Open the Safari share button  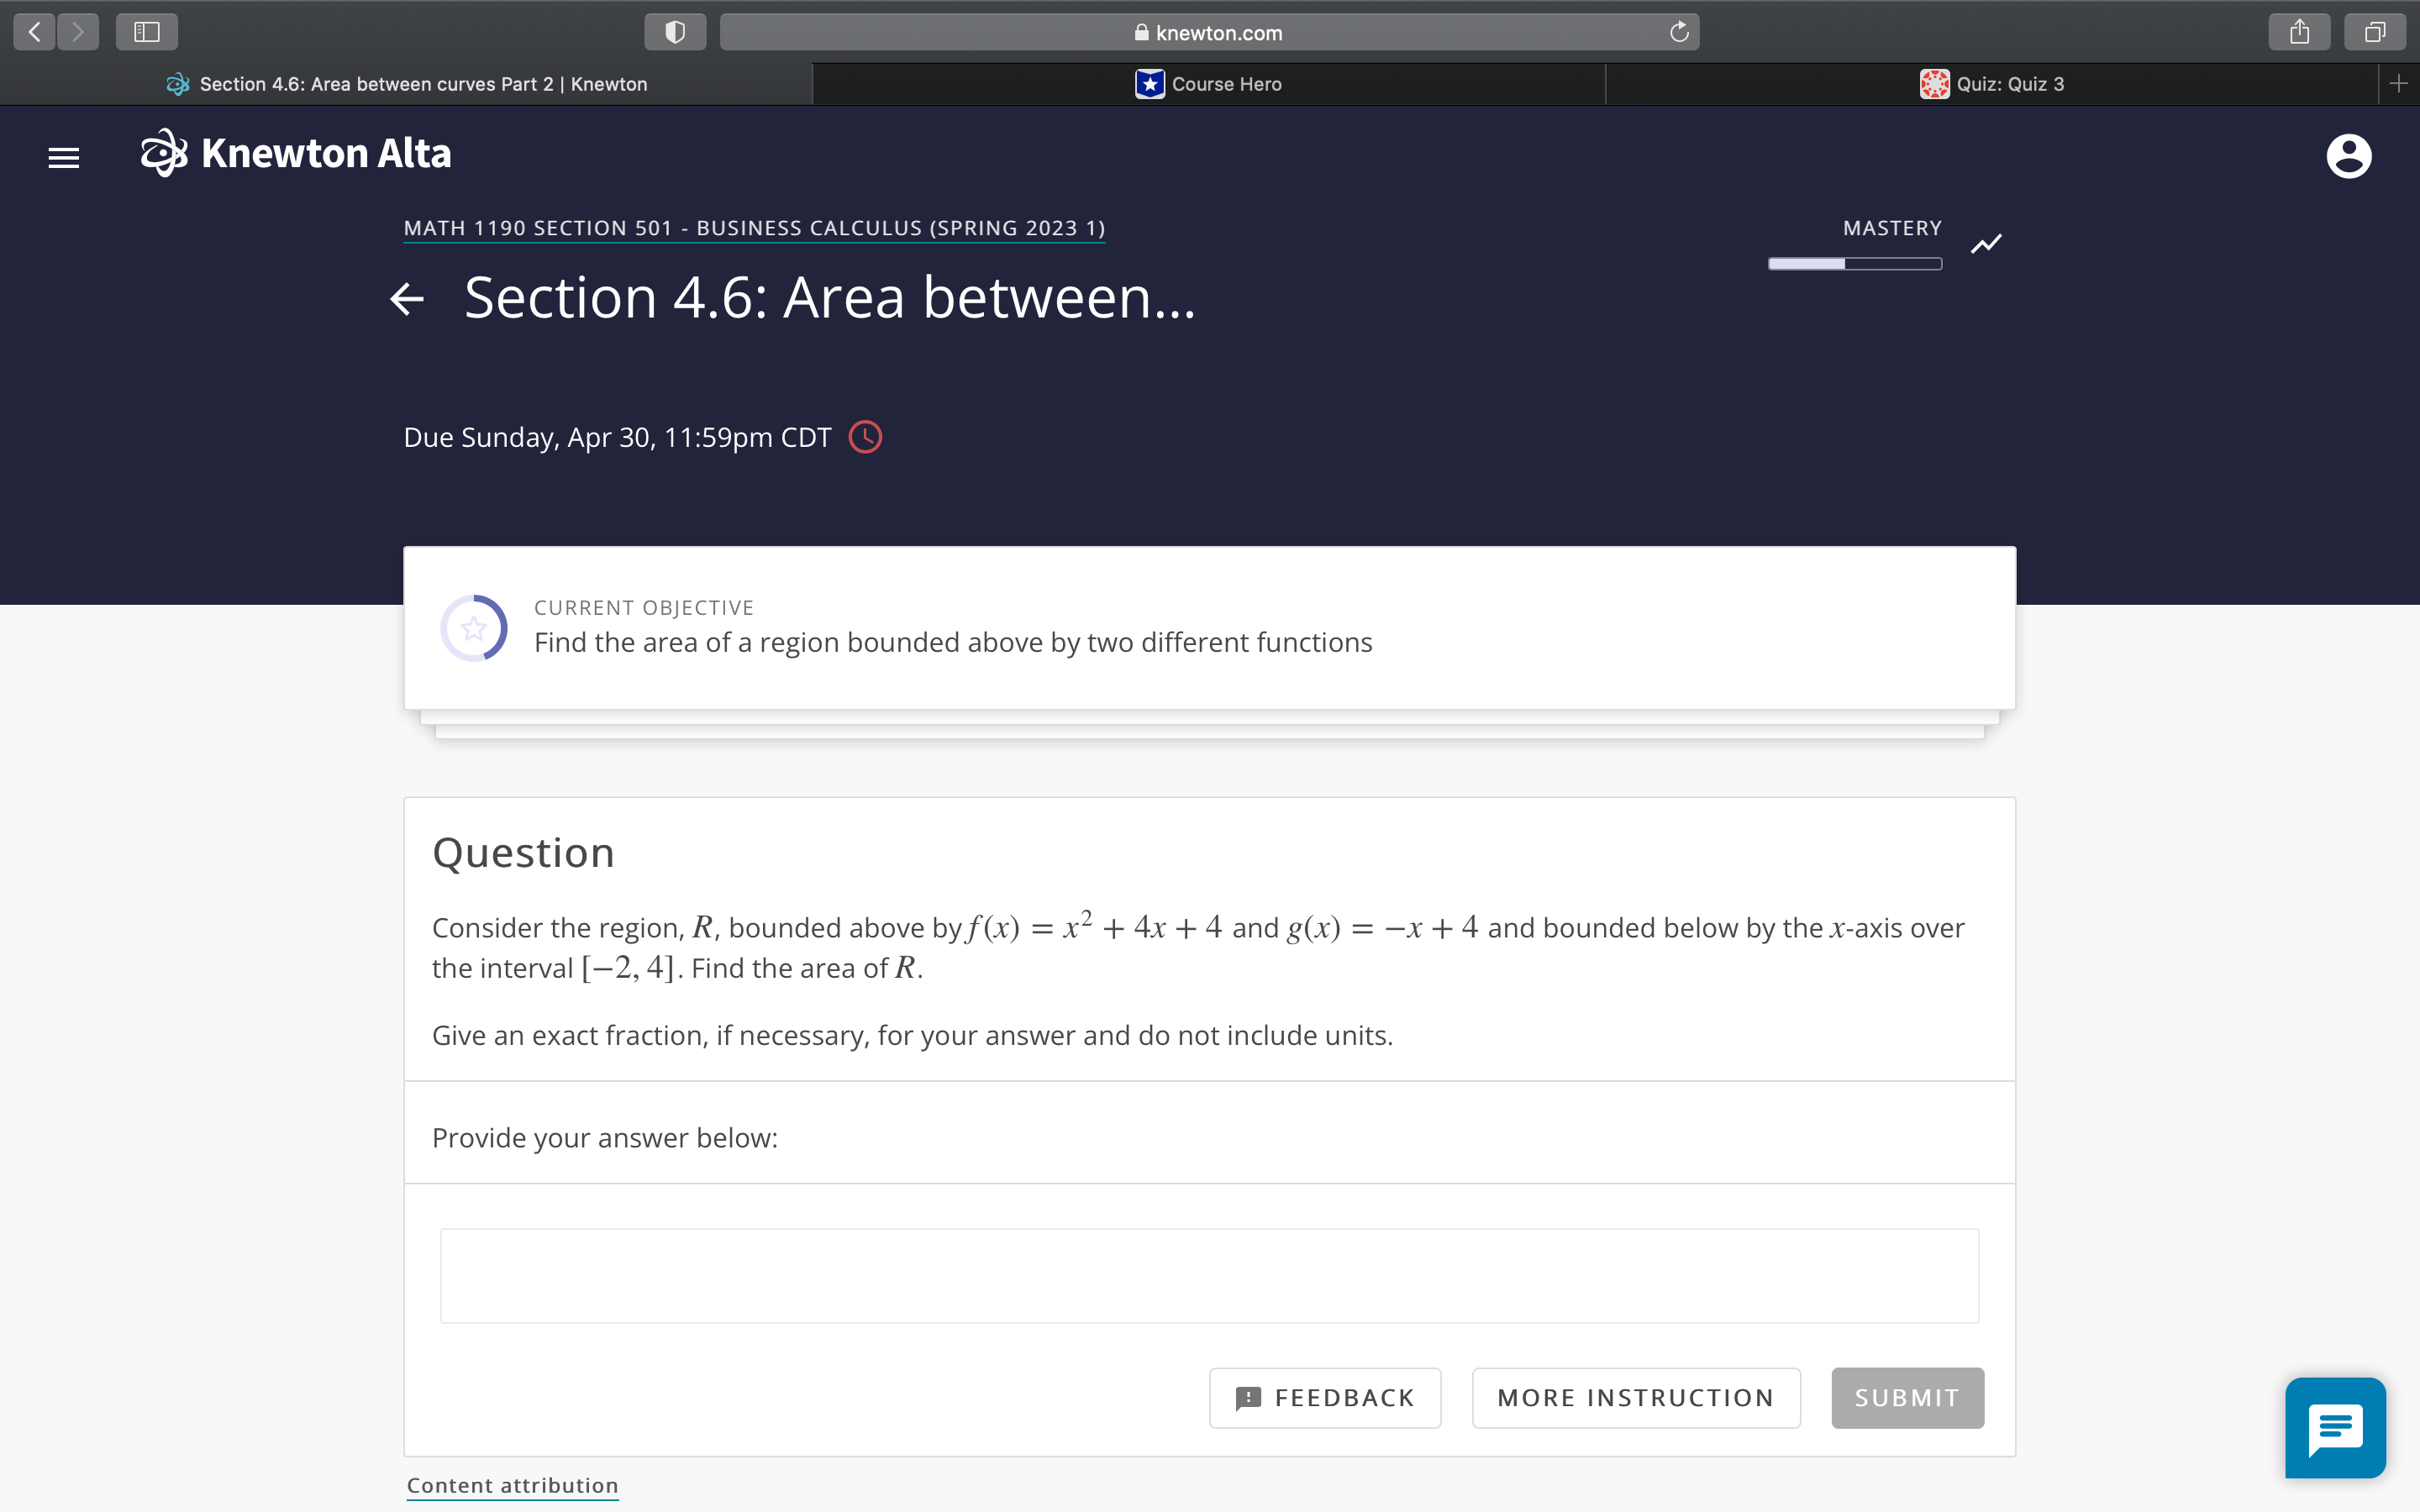click(x=2299, y=32)
